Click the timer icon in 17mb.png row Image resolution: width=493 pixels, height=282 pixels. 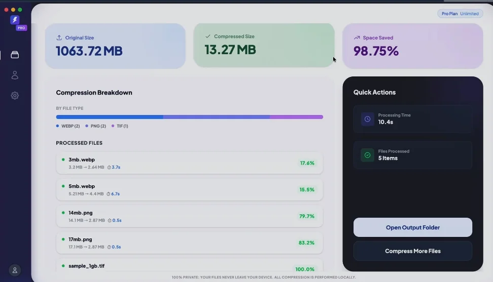click(109, 247)
